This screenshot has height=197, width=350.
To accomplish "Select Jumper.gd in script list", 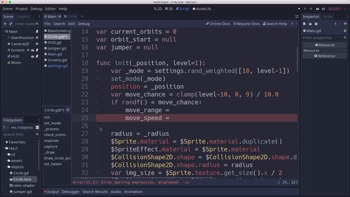I will [57, 48].
